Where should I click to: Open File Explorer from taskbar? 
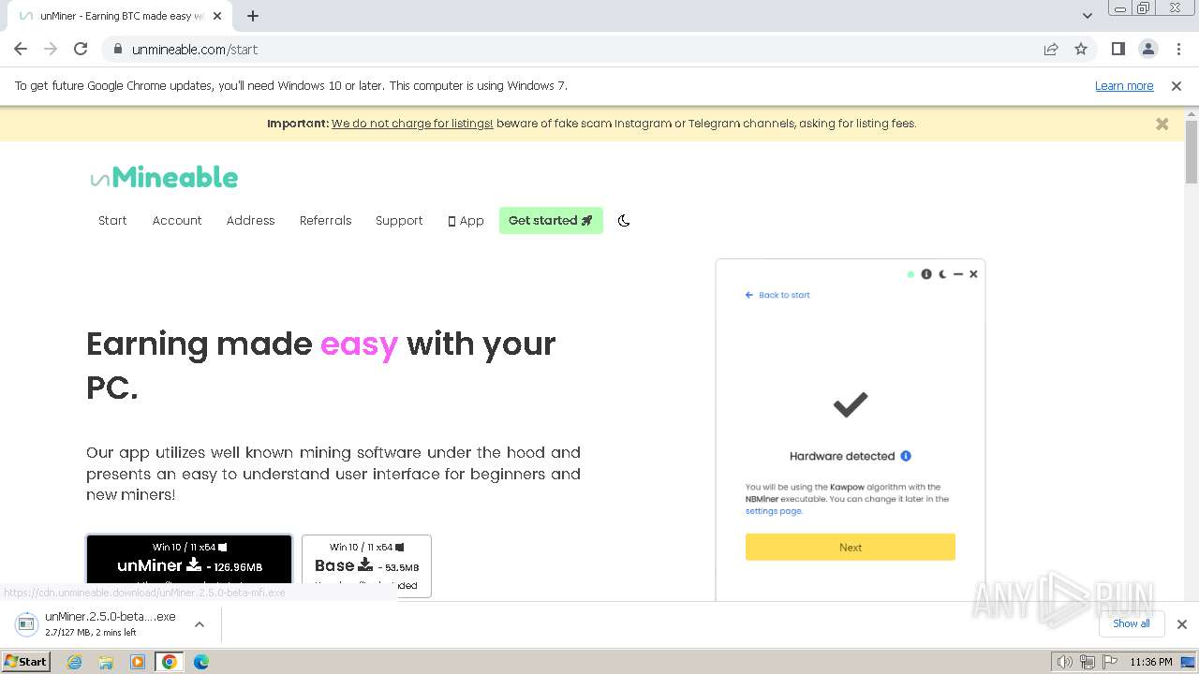[x=106, y=662]
